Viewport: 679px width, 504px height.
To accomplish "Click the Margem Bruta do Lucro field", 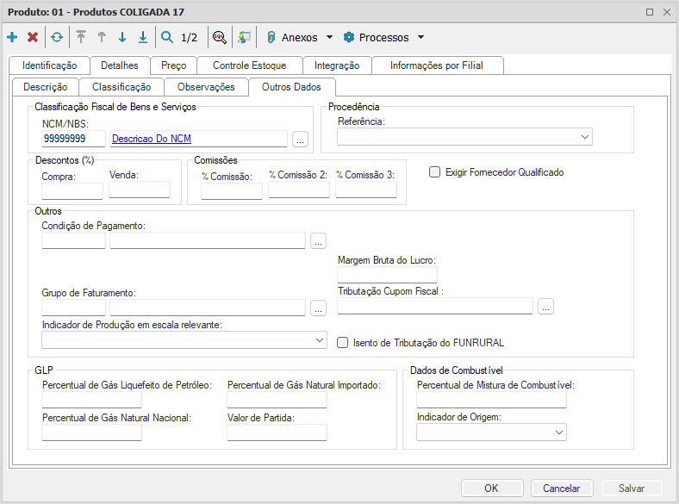I will tap(387, 275).
